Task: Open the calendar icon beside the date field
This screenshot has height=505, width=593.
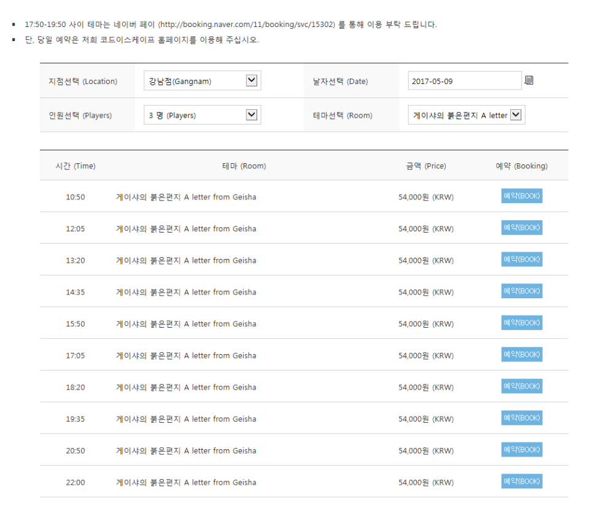Action: click(x=529, y=80)
